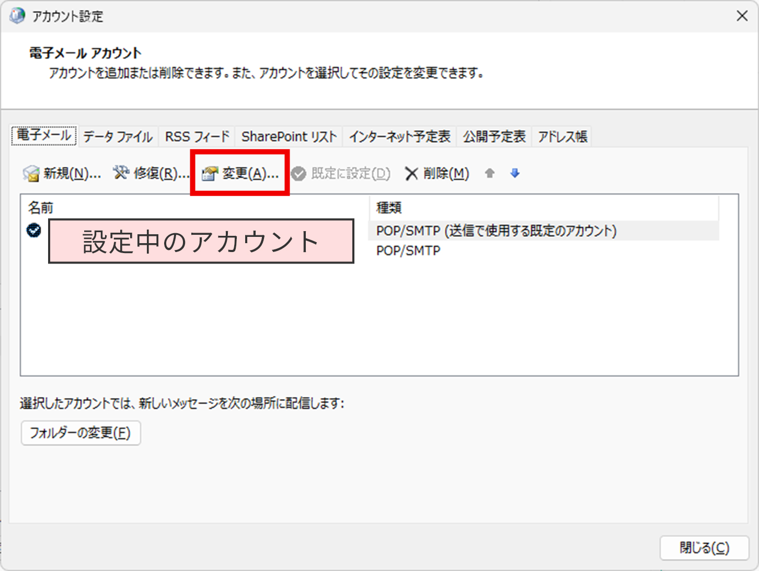This screenshot has height=571, width=759.
Task: Click the フォルダーの変更(F) button
Action: [x=80, y=433]
